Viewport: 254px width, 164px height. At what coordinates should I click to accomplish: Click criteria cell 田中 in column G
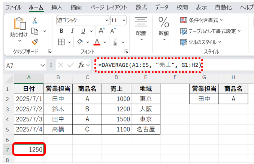(x=204, y=99)
